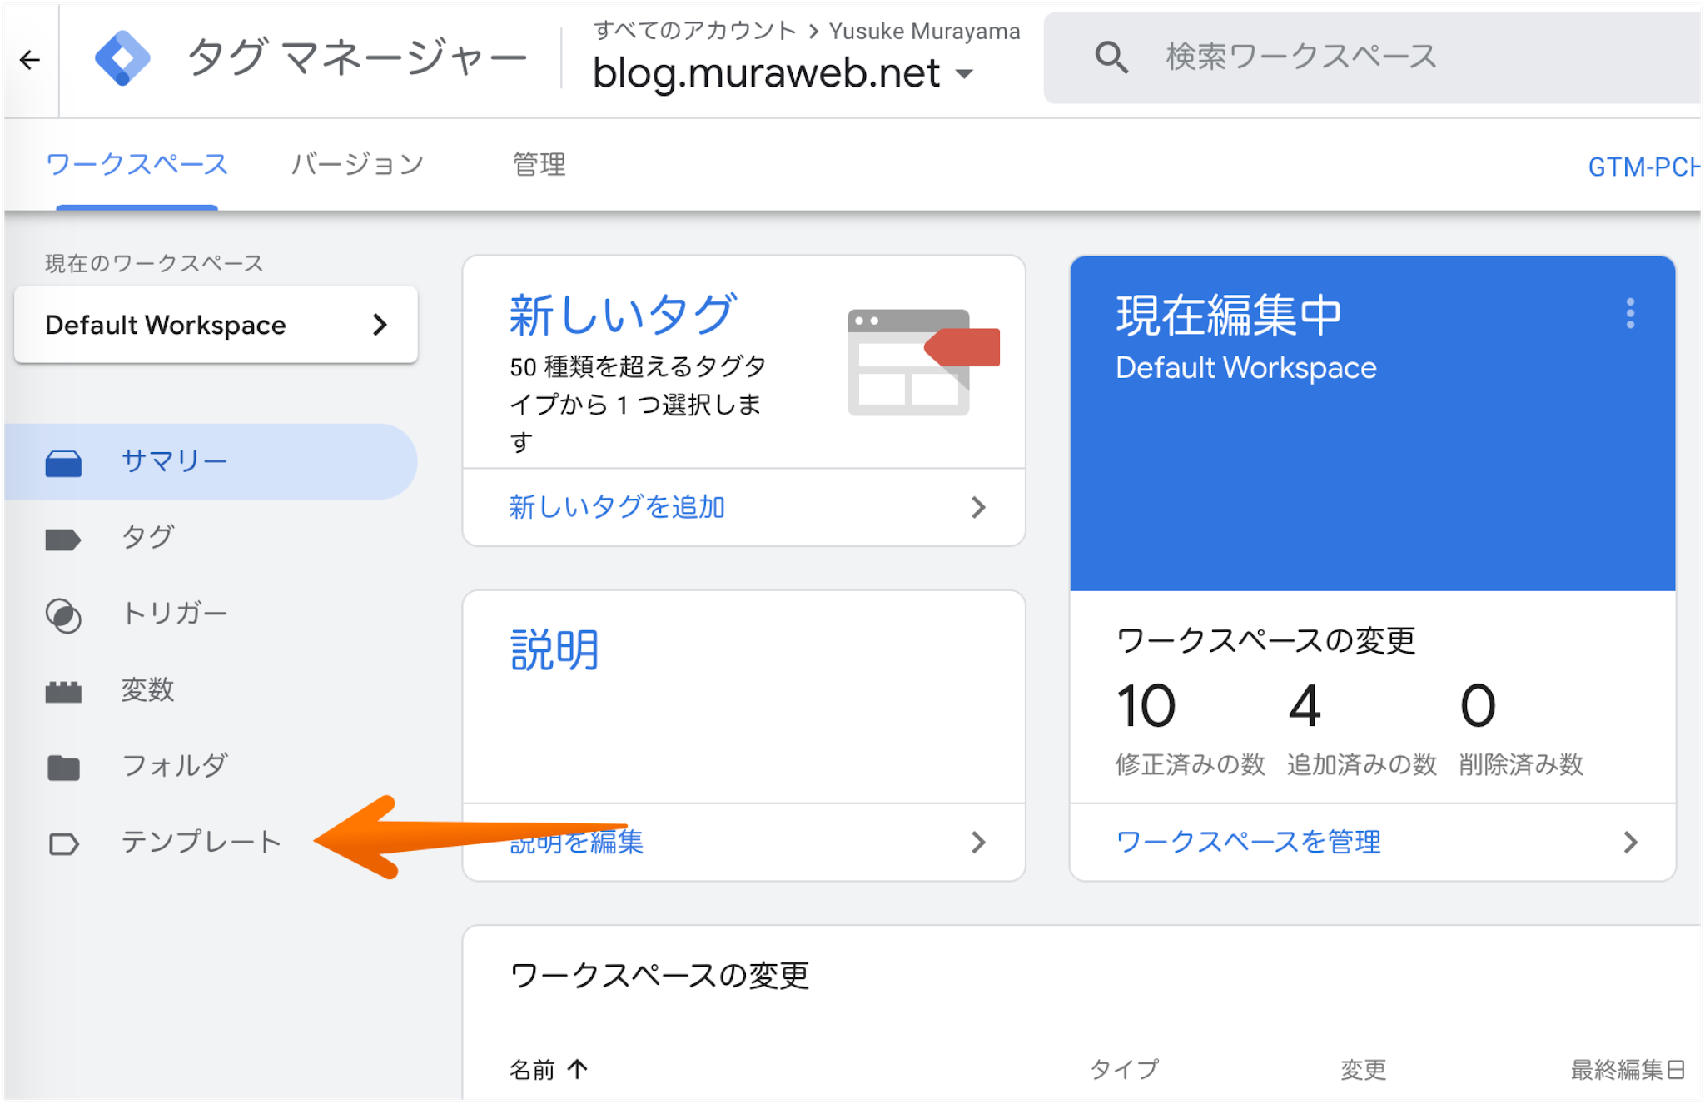This screenshot has width=1705, height=1104.
Task: Click the 説明 card heading
Action: [x=554, y=650]
